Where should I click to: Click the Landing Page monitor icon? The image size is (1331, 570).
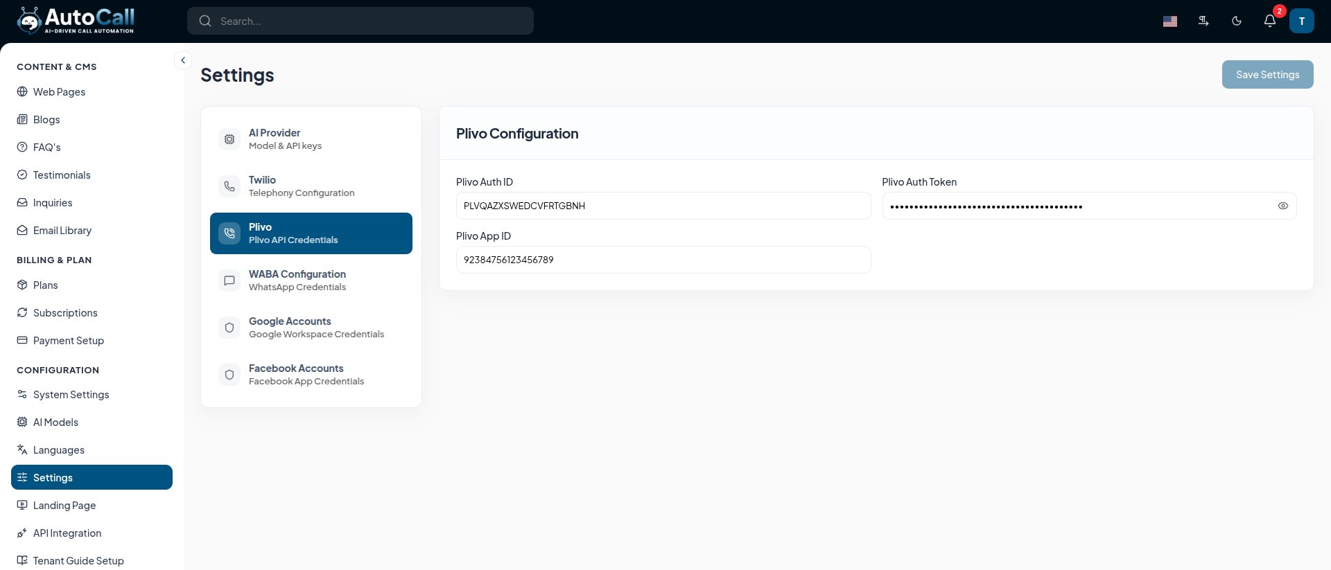pyautogui.click(x=22, y=505)
